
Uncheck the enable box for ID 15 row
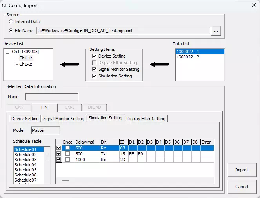(x=58, y=154)
